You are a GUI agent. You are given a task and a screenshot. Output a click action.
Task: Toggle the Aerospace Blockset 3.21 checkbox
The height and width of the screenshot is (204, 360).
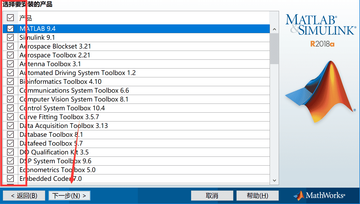(x=10, y=46)
